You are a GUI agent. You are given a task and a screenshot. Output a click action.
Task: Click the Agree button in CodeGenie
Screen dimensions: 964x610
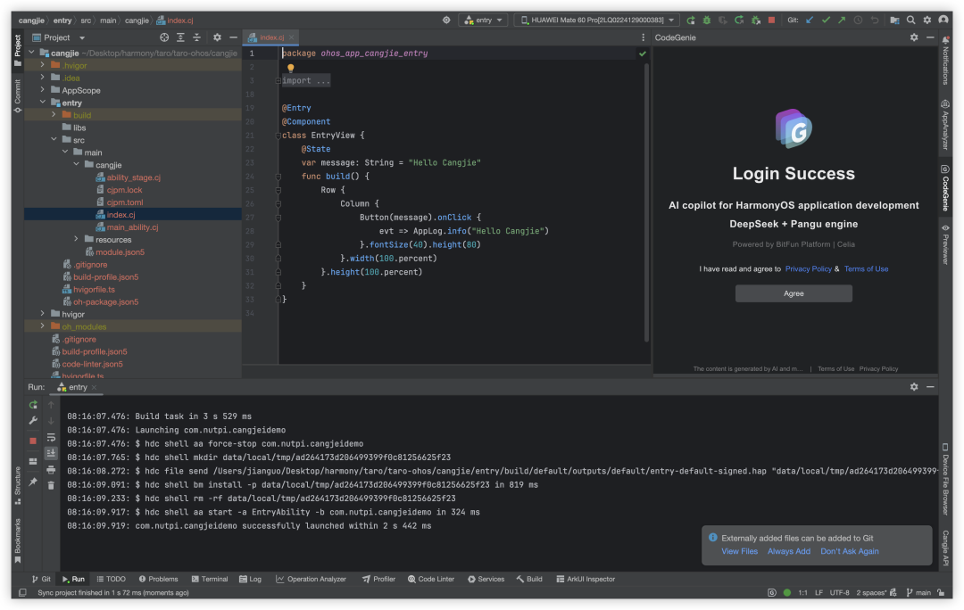click(x=794, y=293)
